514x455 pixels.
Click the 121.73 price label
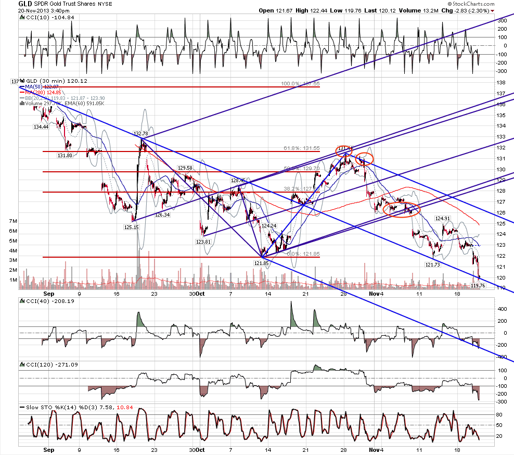coord(432,264)
